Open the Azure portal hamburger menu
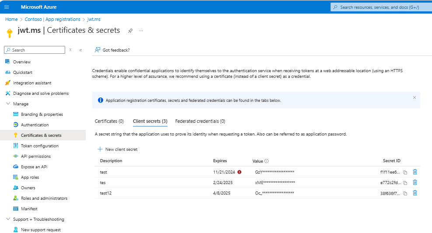 [7, 7]
